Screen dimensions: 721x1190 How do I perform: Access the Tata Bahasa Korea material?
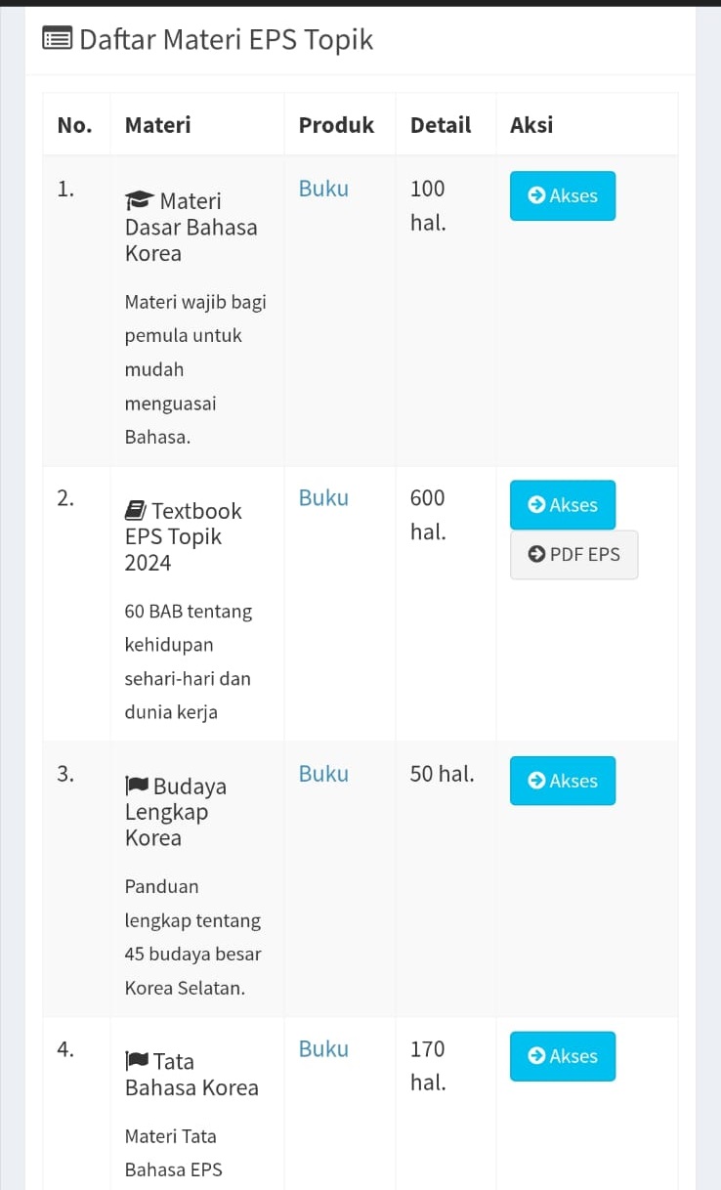pos(563,1056)
